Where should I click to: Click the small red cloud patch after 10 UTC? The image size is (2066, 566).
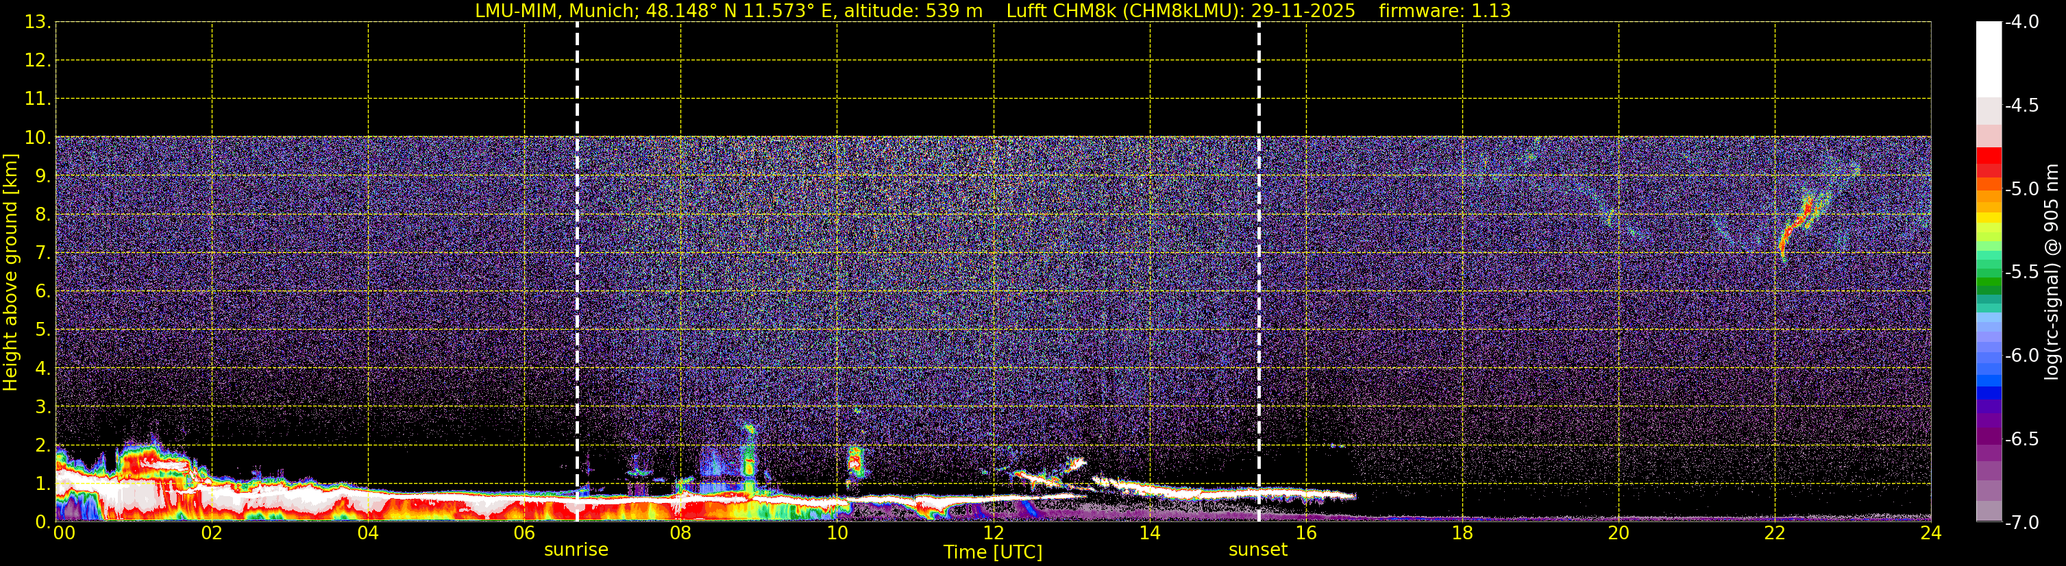click(855, 460)
